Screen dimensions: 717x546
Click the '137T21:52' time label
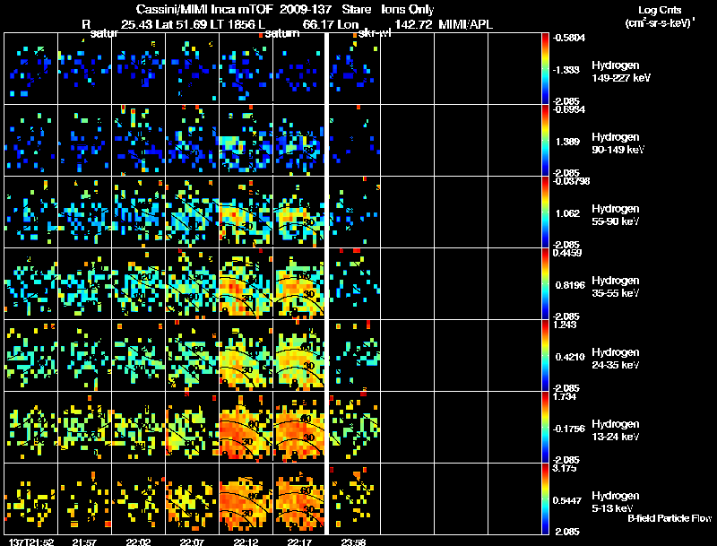[31, 542]
